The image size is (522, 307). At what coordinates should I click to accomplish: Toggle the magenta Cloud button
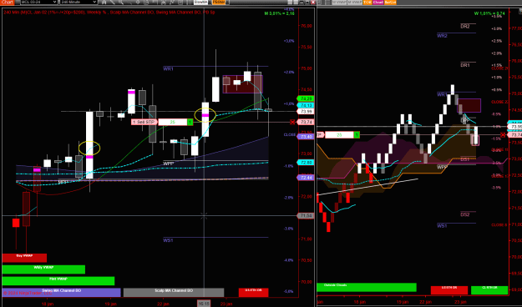(378, 2)
